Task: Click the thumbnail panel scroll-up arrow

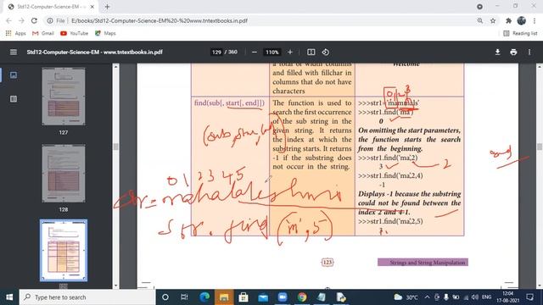Action: pyautogui.click(x=115, y=66)
